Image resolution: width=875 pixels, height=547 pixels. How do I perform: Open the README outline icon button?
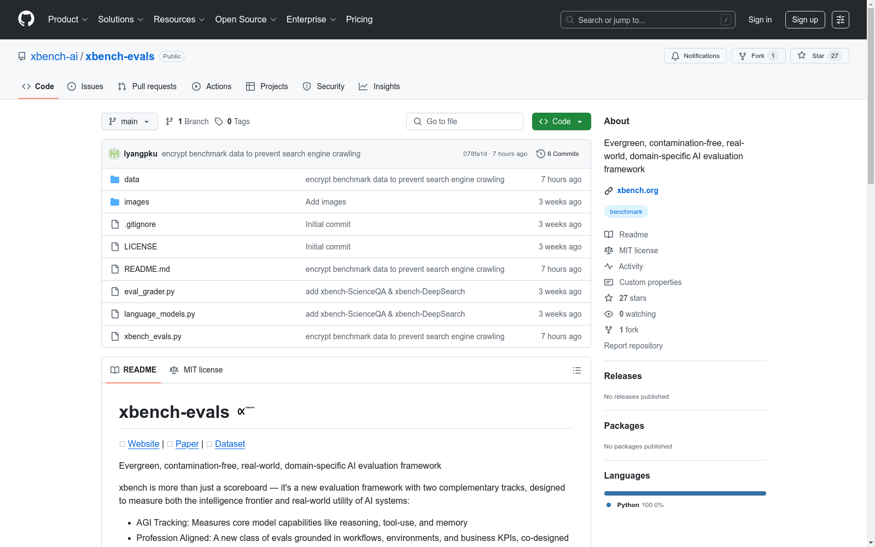point(576,370)
